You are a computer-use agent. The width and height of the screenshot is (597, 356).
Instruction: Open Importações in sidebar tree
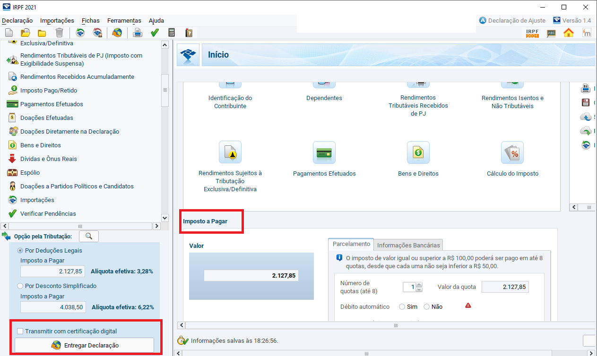pos(37,200)
